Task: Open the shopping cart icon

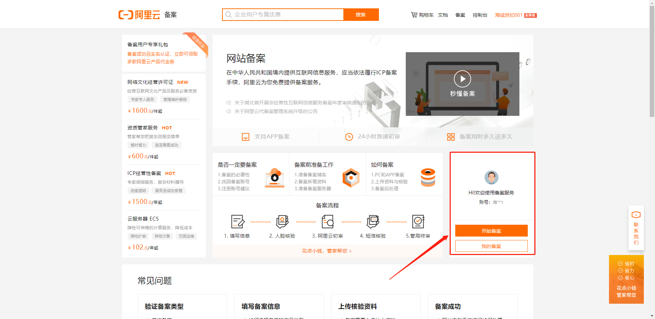Action: tap(414, 15)
